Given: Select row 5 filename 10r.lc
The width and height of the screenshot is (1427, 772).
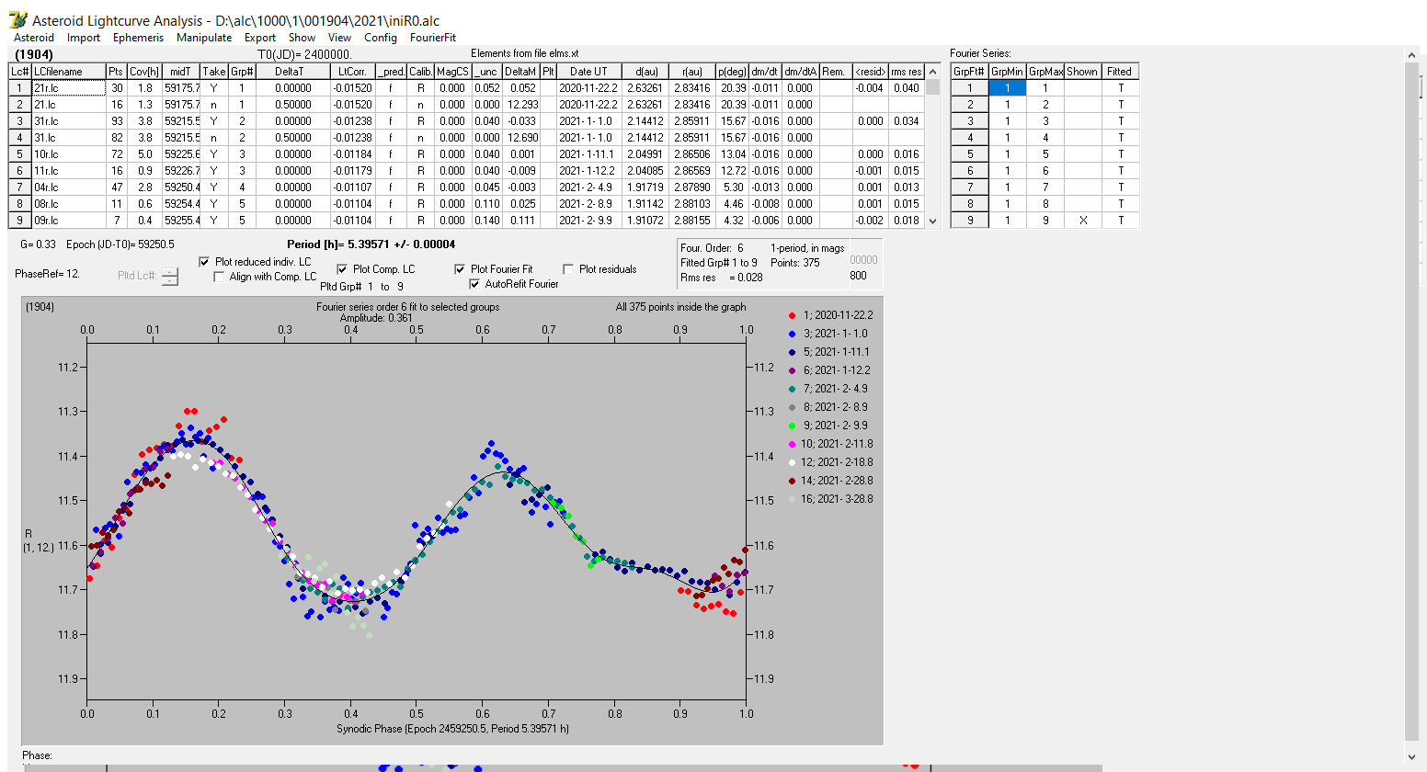Looking at the screenshot, I should pos(69,154).
